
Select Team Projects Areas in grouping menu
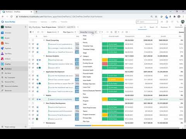[x=90, y=108]
